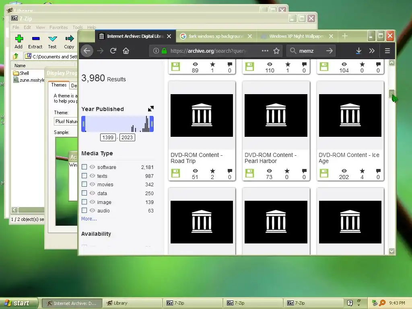
Task: Click software floppy icon on Road Trip card
Action: coord(175,173)
